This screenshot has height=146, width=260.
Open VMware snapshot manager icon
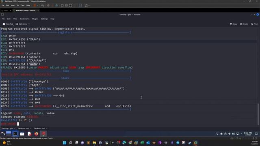(x=56, y=5)
